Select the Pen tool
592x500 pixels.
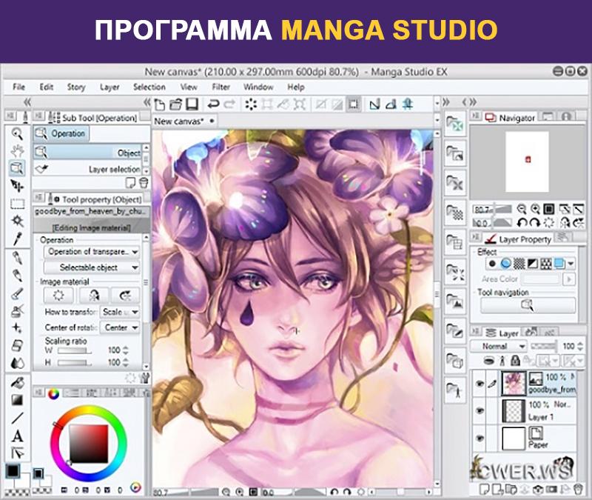(17, 258)
